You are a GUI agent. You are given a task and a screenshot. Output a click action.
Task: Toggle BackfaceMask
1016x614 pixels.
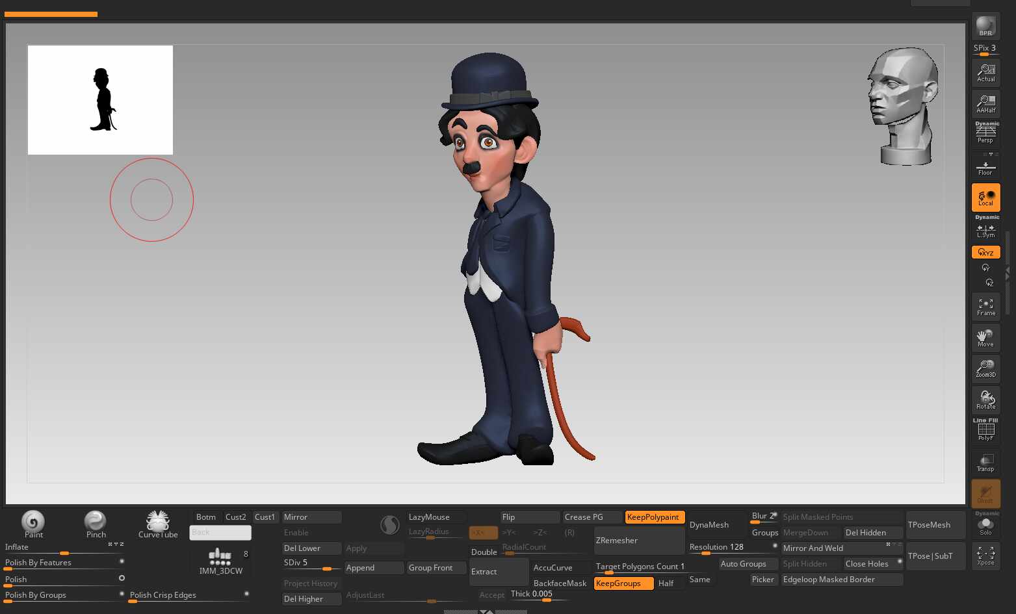pyautogui.click(x=560, y=583)
